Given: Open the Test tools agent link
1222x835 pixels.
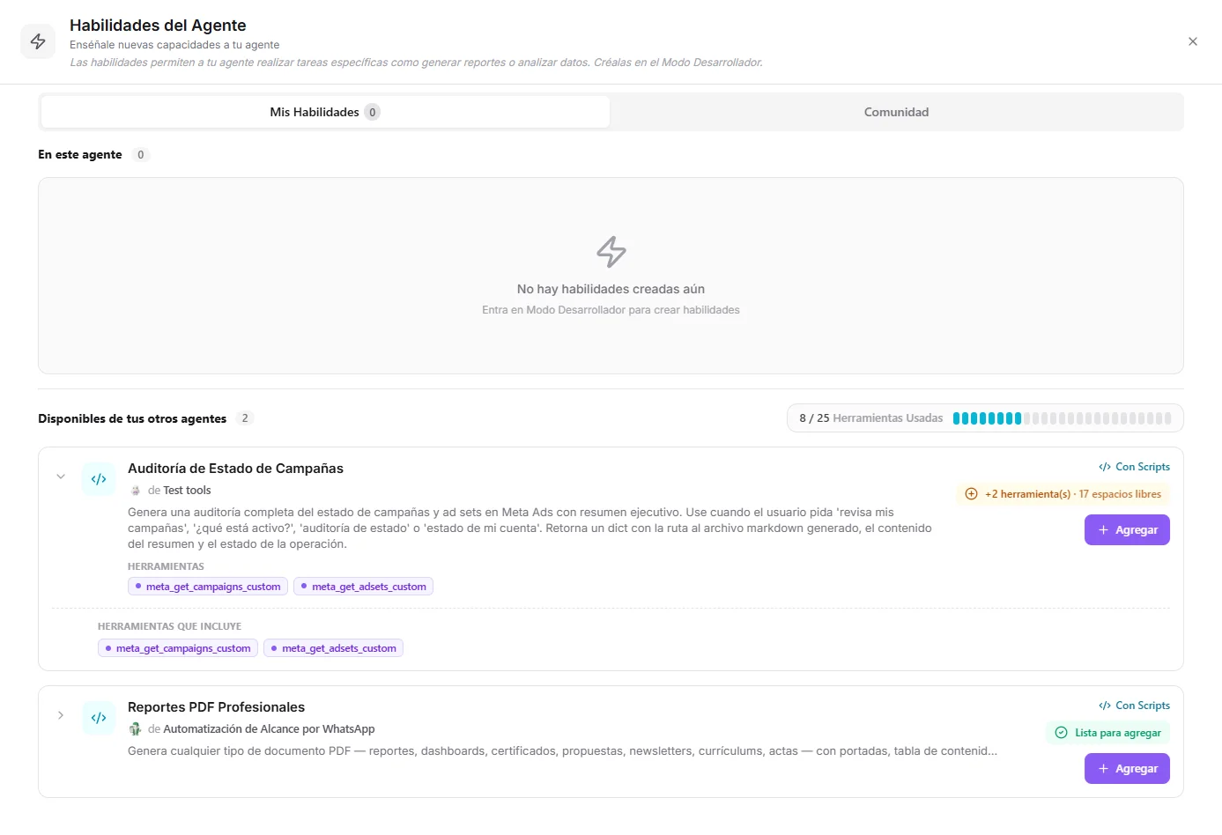Looking at the screenshot, I should tap(187, 491).
